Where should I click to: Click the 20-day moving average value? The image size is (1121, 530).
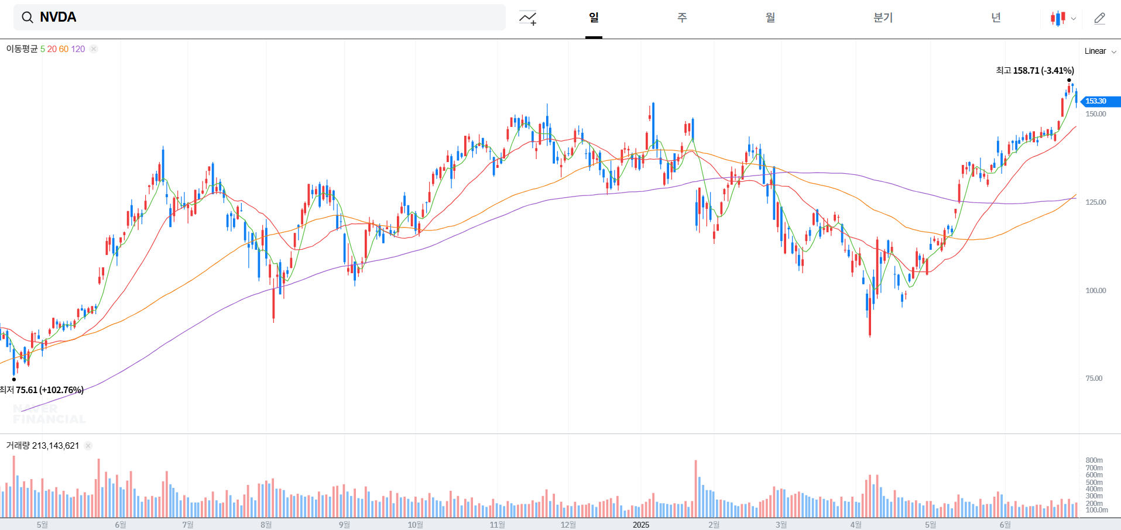[x=52, y=49]
